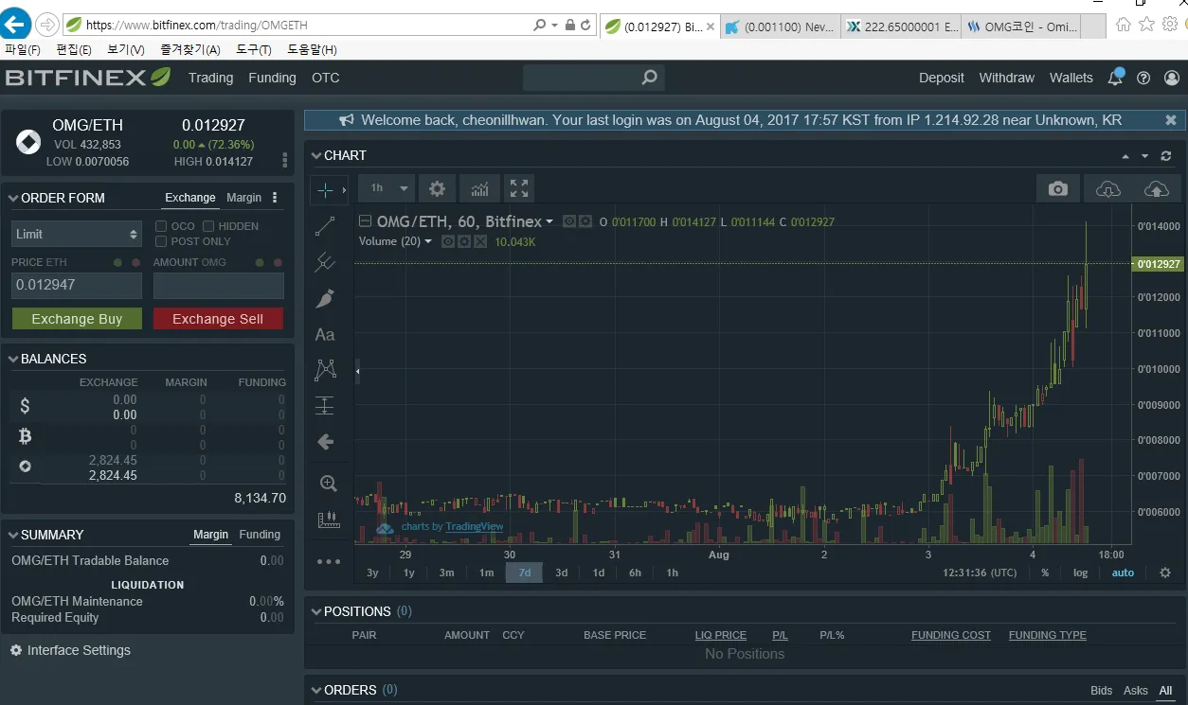
Task: Select the 3d chart range
Action: click(x=562, y=573)
